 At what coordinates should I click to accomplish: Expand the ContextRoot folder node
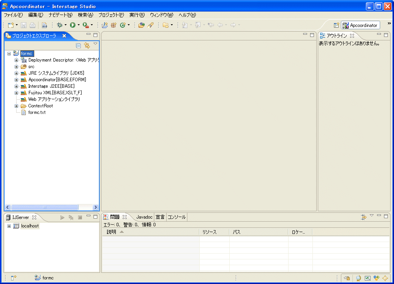[16, 106]
